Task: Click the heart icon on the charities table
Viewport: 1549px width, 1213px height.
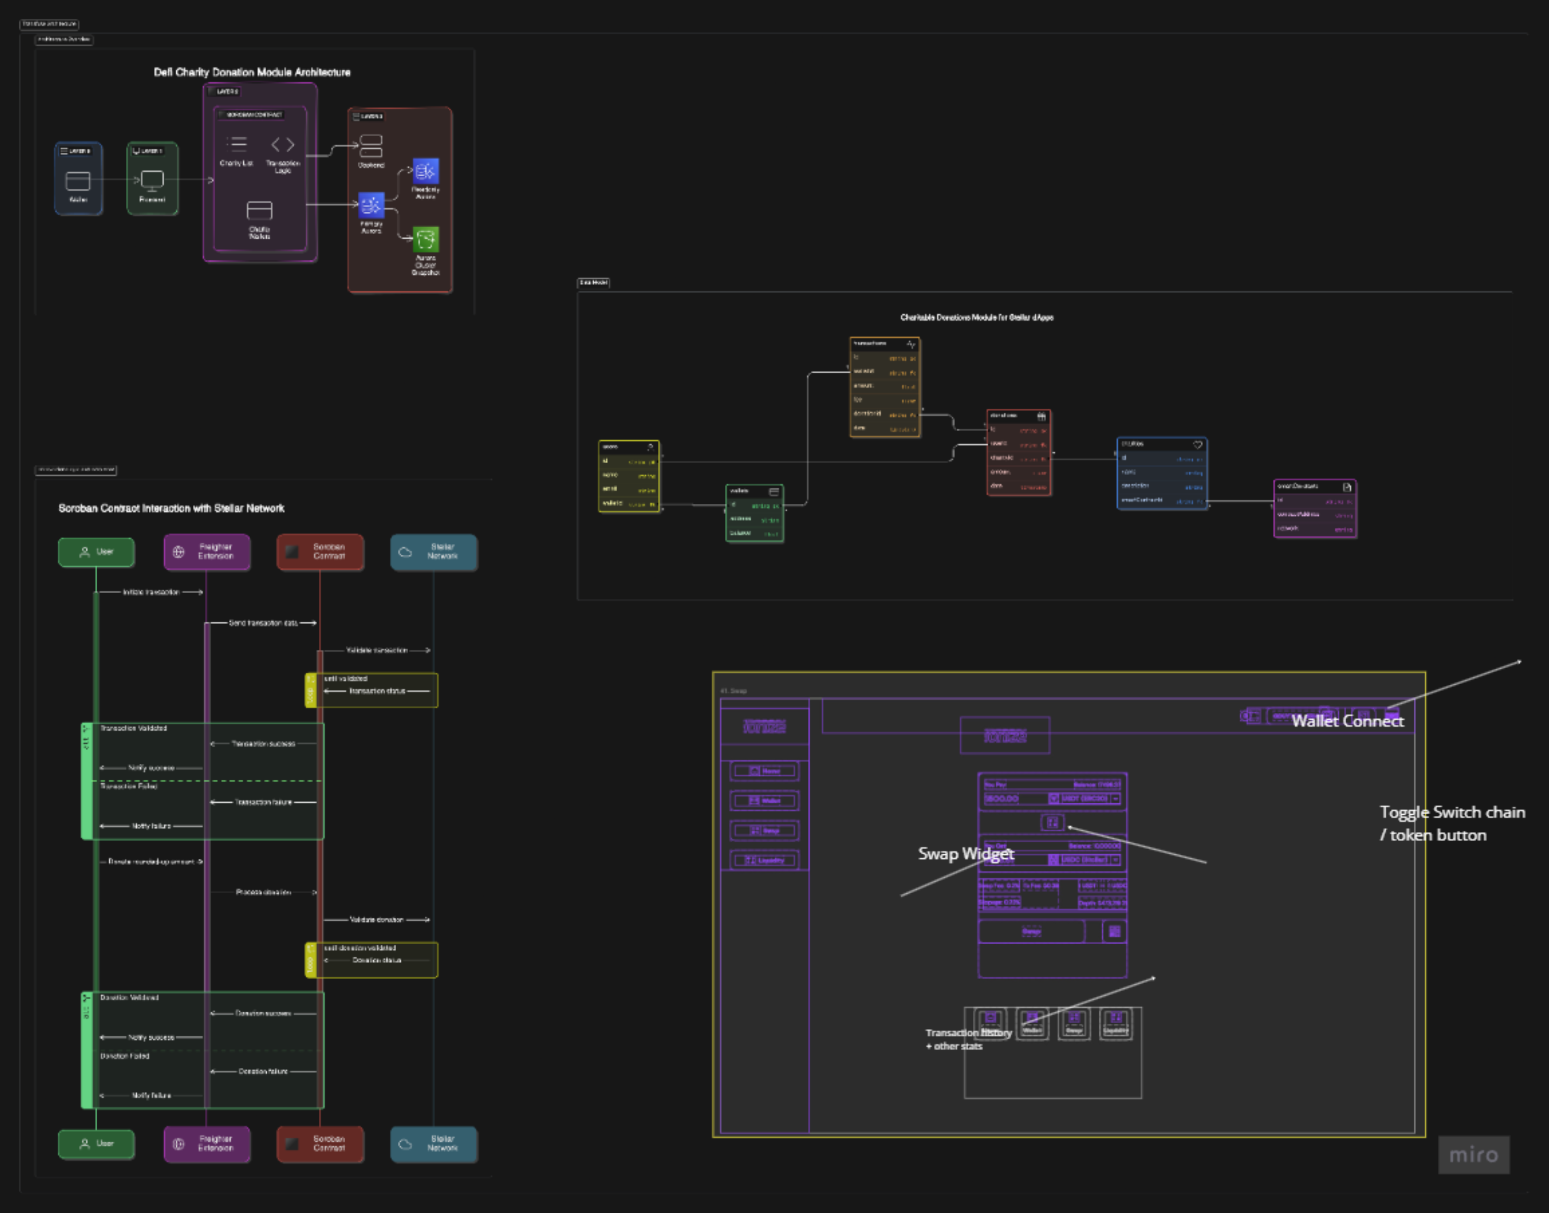Action: click(x=1197, y=445)
